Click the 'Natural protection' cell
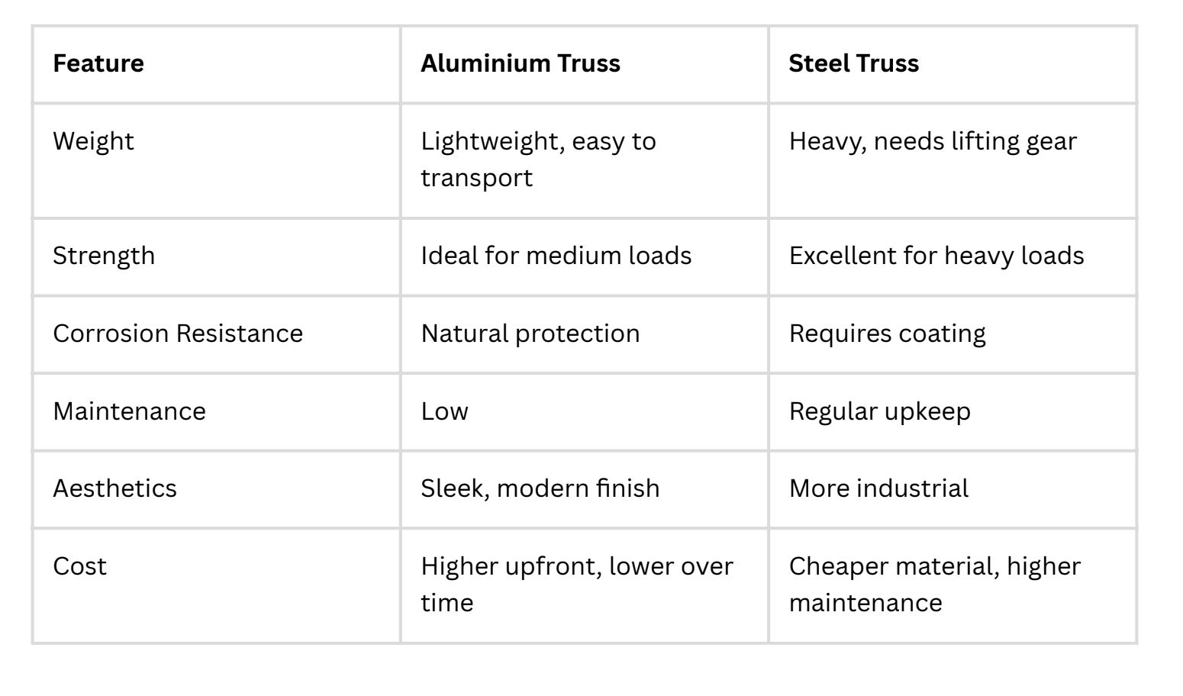1183x696 pixels. 530,333
